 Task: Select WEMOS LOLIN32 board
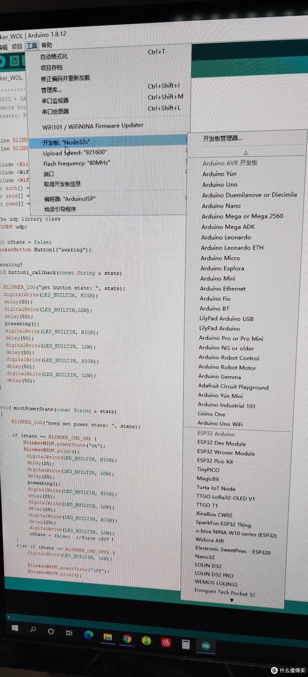[x=216, y=582]
